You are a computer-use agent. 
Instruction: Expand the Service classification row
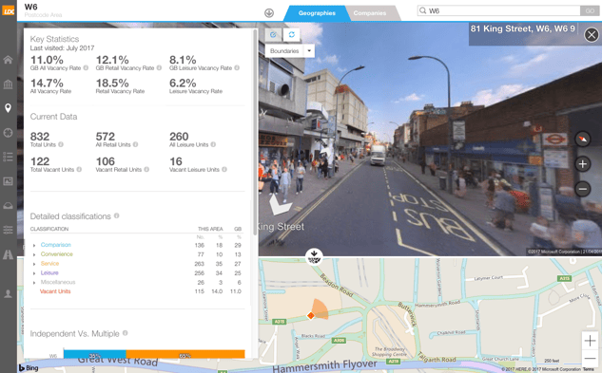(34, 264)
